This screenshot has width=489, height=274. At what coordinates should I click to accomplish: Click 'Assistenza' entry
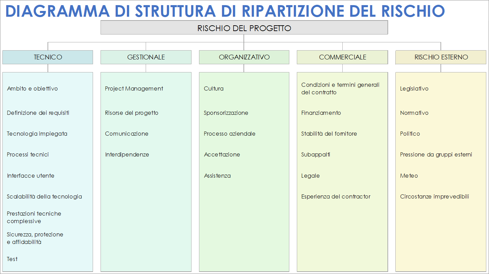tap(217, 176)
